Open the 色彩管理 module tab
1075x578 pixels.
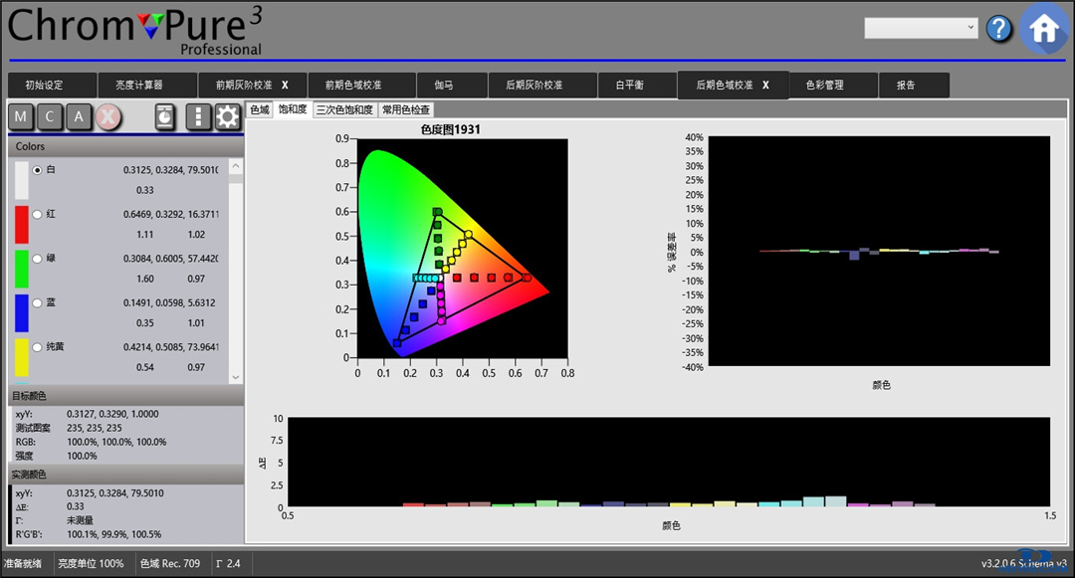point(824,86)
